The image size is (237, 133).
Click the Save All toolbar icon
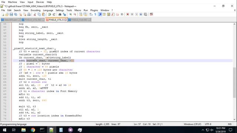coord(16,14)
